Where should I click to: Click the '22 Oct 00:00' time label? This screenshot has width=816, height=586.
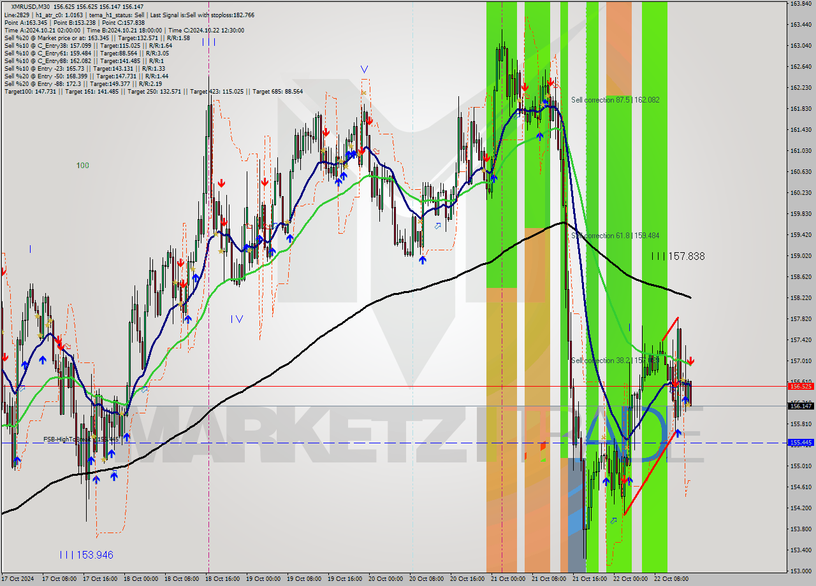(630, 579)
